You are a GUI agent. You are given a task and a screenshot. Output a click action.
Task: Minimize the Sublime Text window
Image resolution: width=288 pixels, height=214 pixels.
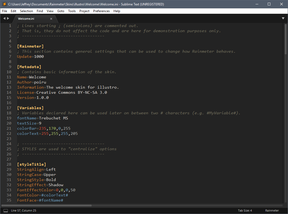pos(257,4)
